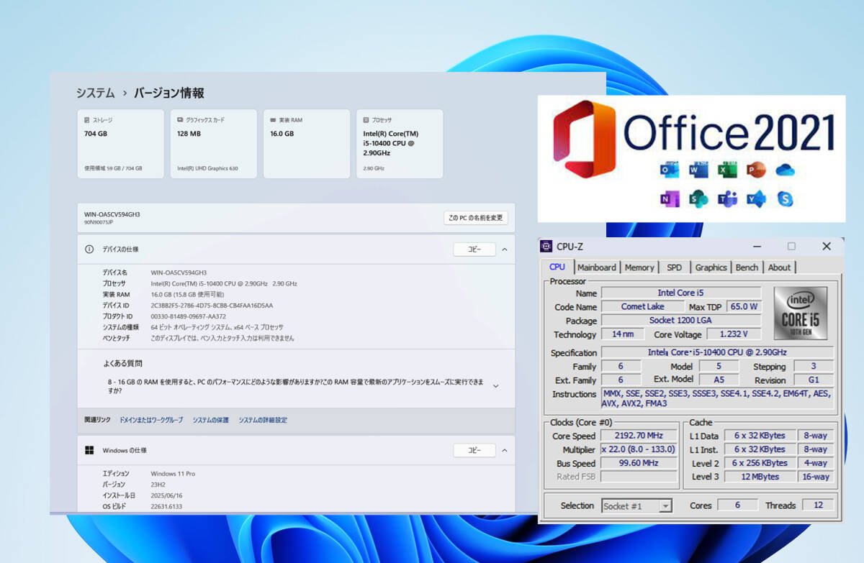The image size is (864, 563).
Task: Click the Yammer icon in Office banner
Action: pyautogui.click(x=756, y=199)
